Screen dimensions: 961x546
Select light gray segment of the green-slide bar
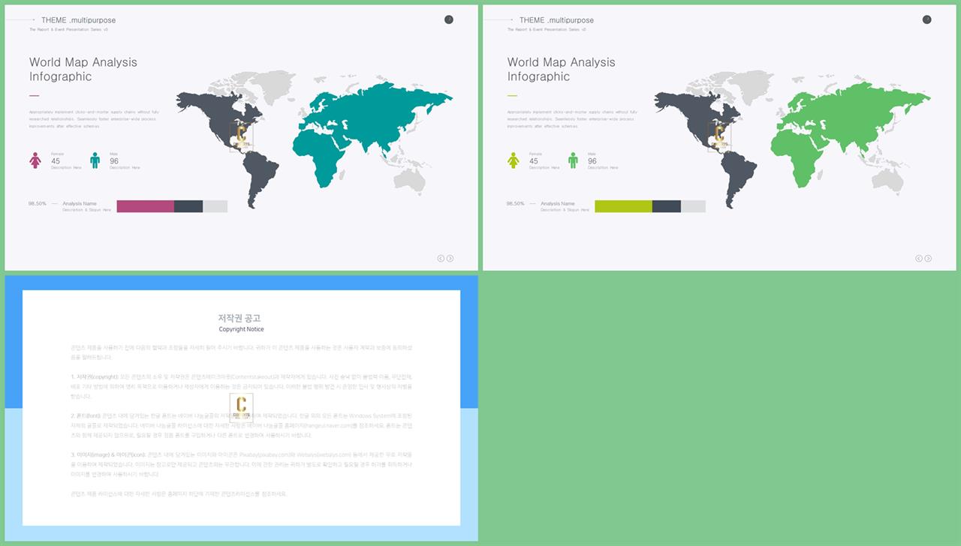pos(693,206)
